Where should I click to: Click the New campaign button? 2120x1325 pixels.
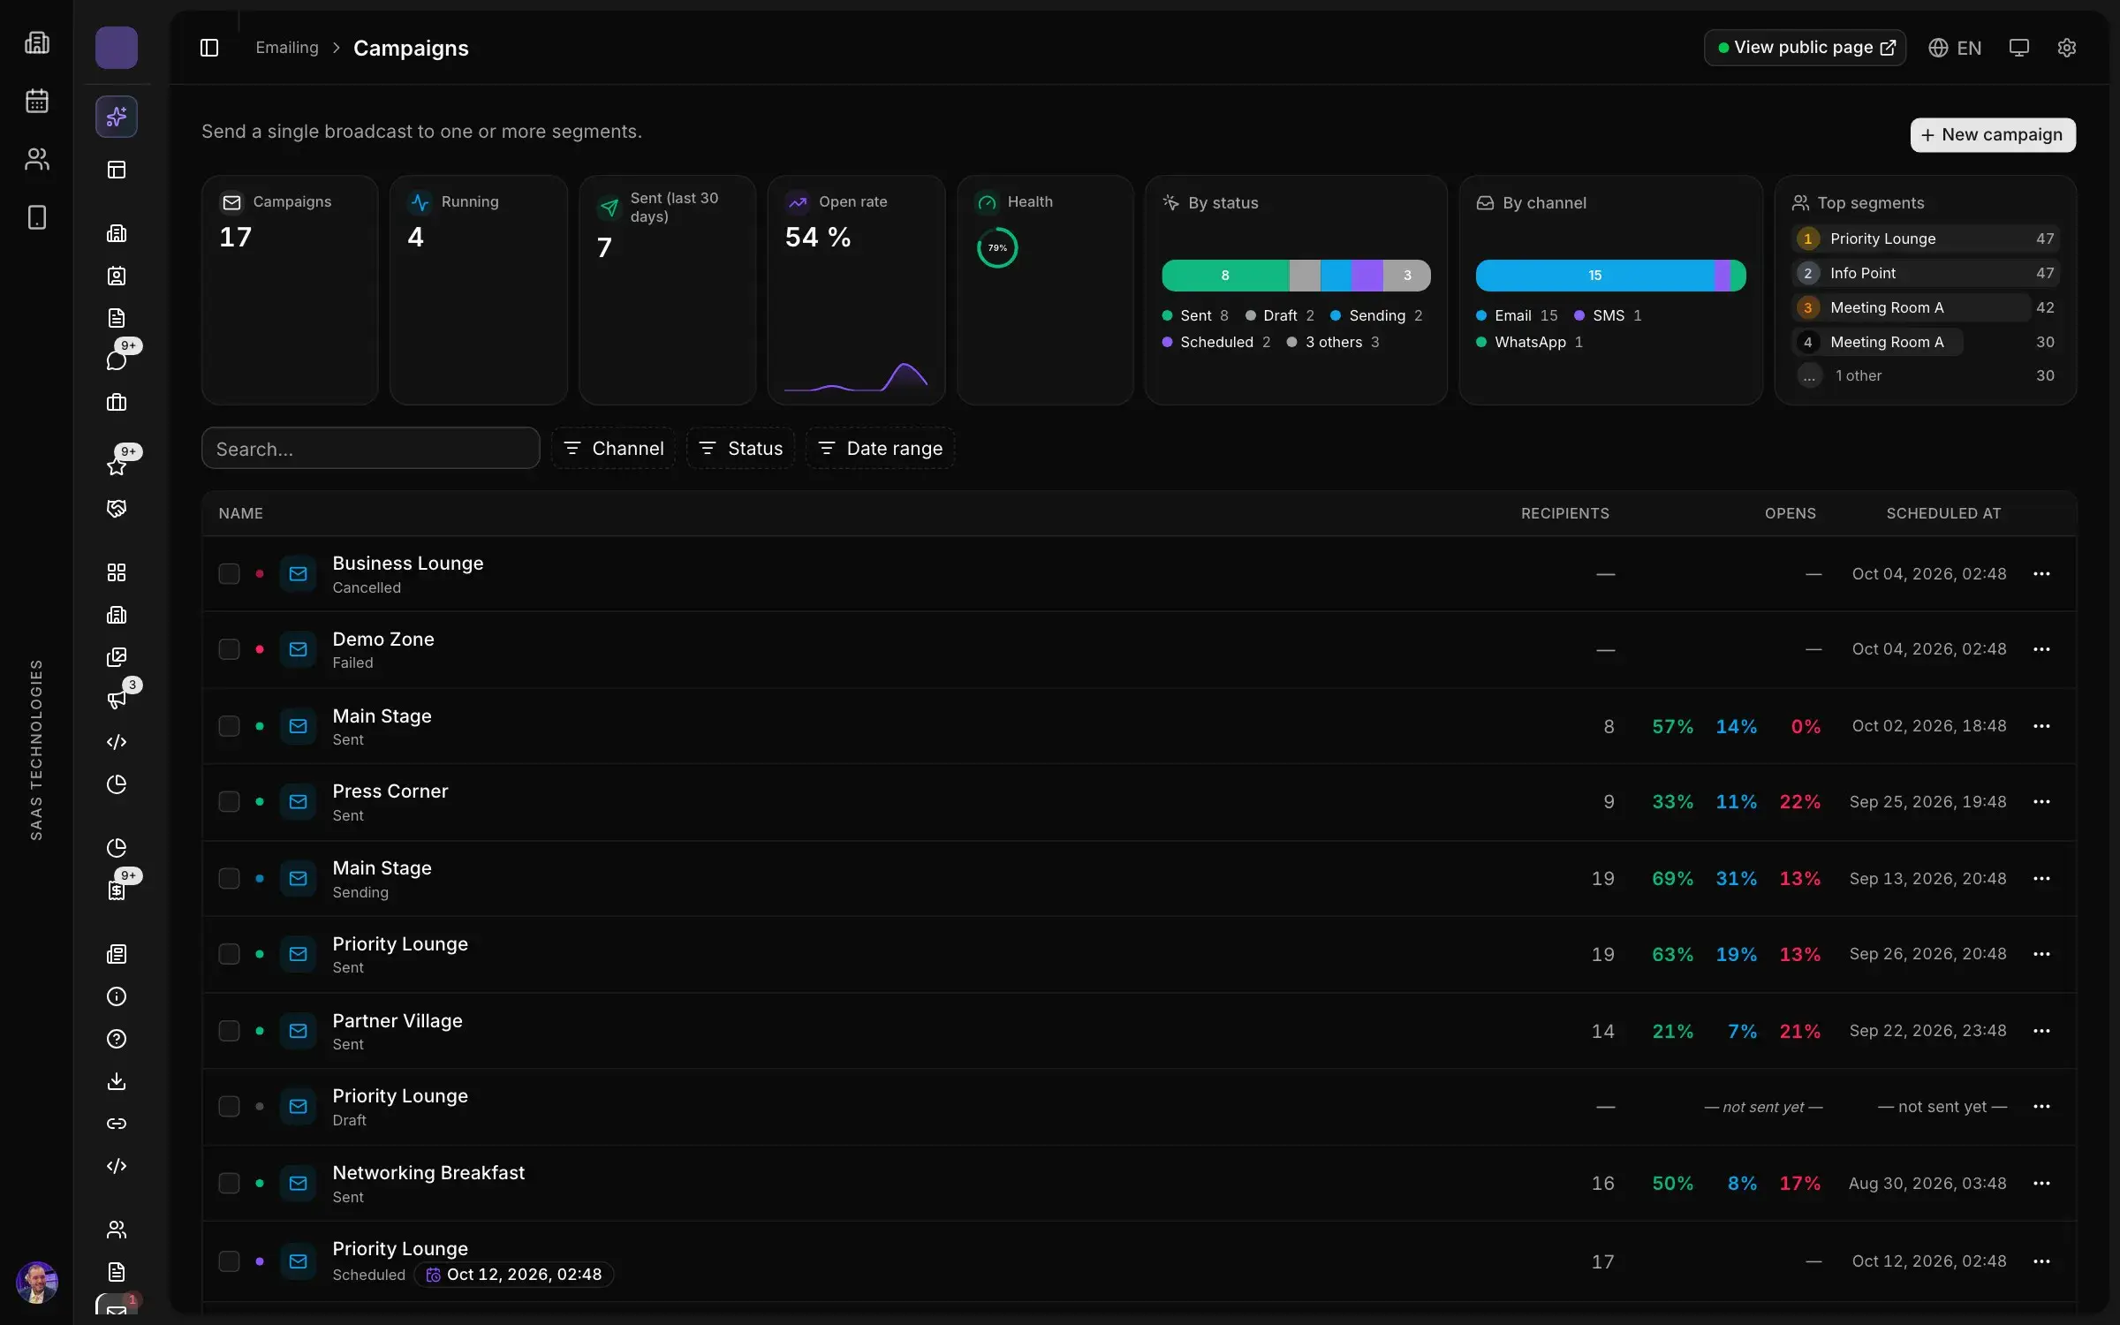[1993, 134]
